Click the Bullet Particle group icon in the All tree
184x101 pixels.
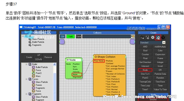30,42
